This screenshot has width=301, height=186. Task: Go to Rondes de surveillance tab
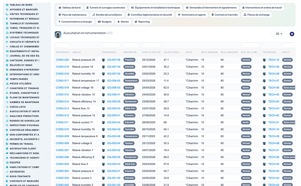pyautogui.click(x=107, y=15)
